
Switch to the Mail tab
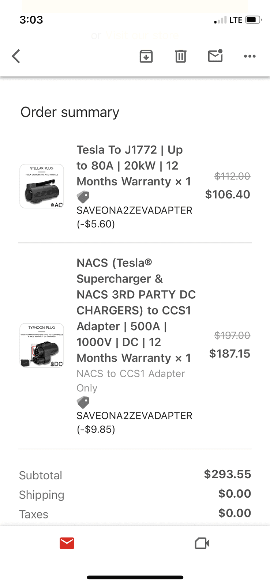tap(67, 543)
